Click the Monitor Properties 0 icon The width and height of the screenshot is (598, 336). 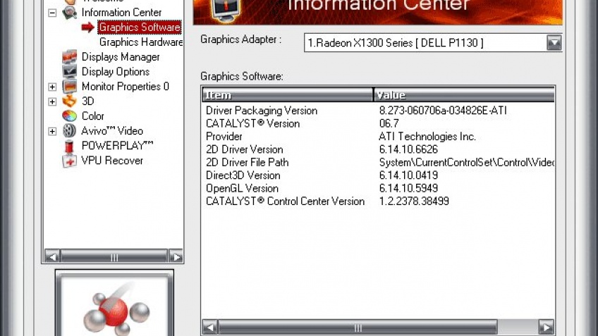click(x=69, y=87)
